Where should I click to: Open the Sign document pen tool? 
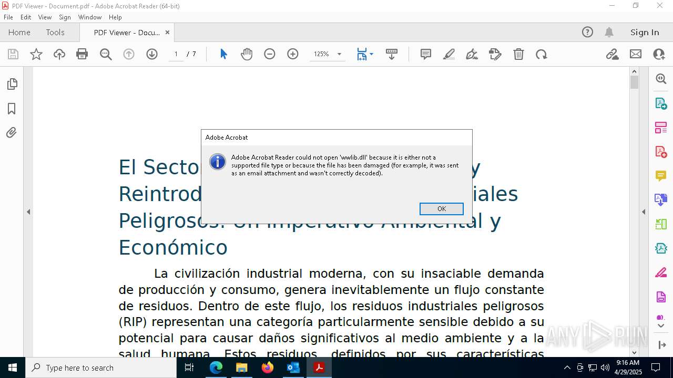472,54
